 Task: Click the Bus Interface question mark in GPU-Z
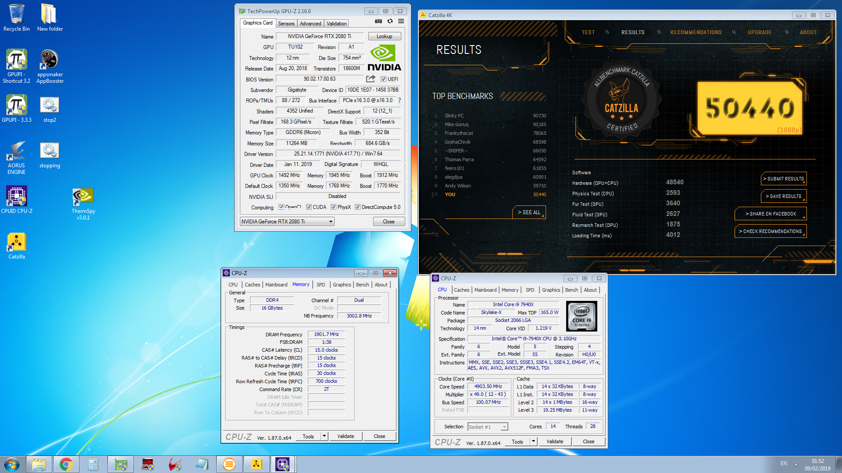pyautogui.click(x=400, y=100)
